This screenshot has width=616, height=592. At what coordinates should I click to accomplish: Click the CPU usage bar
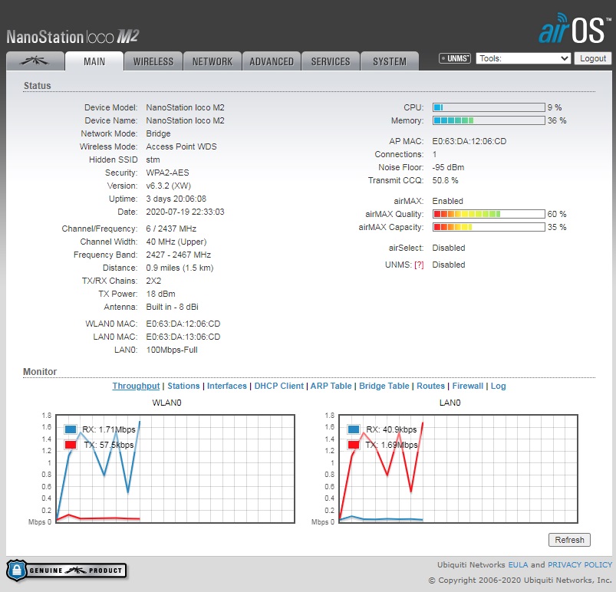489,107
